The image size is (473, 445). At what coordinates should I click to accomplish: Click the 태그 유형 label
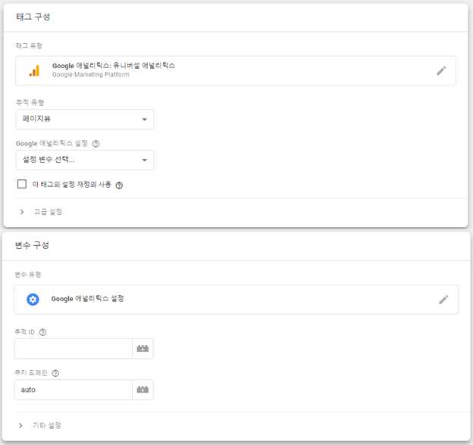29,45
